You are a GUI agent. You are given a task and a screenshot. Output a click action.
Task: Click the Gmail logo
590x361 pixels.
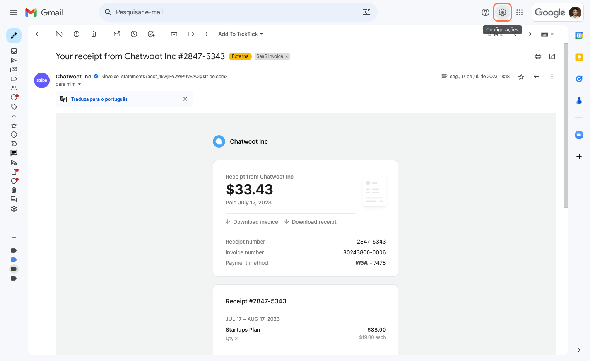[44, 12]
